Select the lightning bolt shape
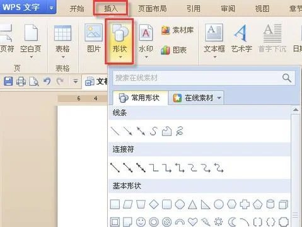This screenshot has width=302, height=227. 206,222
